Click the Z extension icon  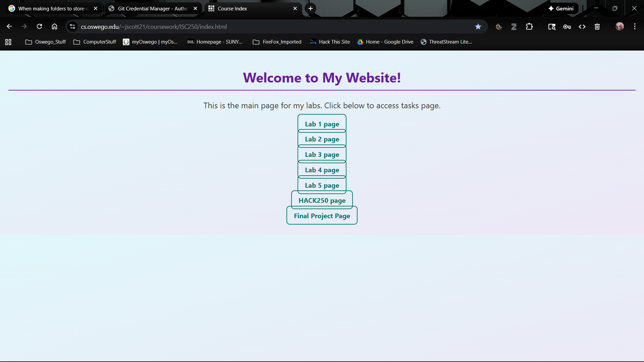(x=514, y=26)
